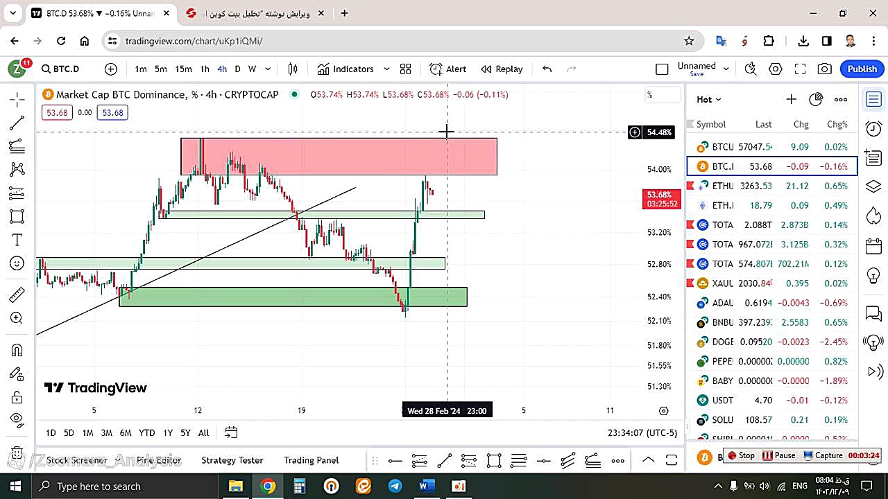The image size is (888, 499).
Task: Open the Stock Screener tab
Action: click(x=77, y=460)
